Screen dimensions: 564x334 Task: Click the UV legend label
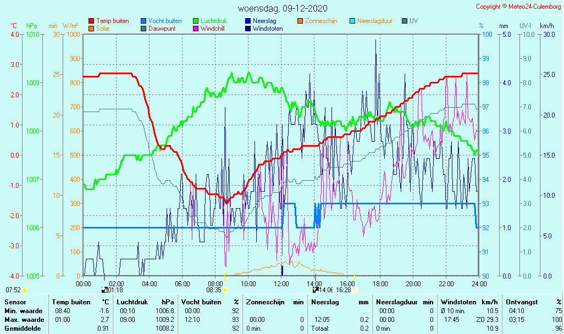click(x=413, y=21)
